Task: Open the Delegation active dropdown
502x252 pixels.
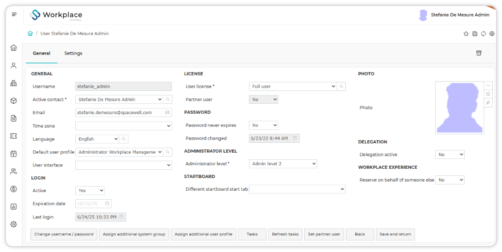Action: coord(450,154)
